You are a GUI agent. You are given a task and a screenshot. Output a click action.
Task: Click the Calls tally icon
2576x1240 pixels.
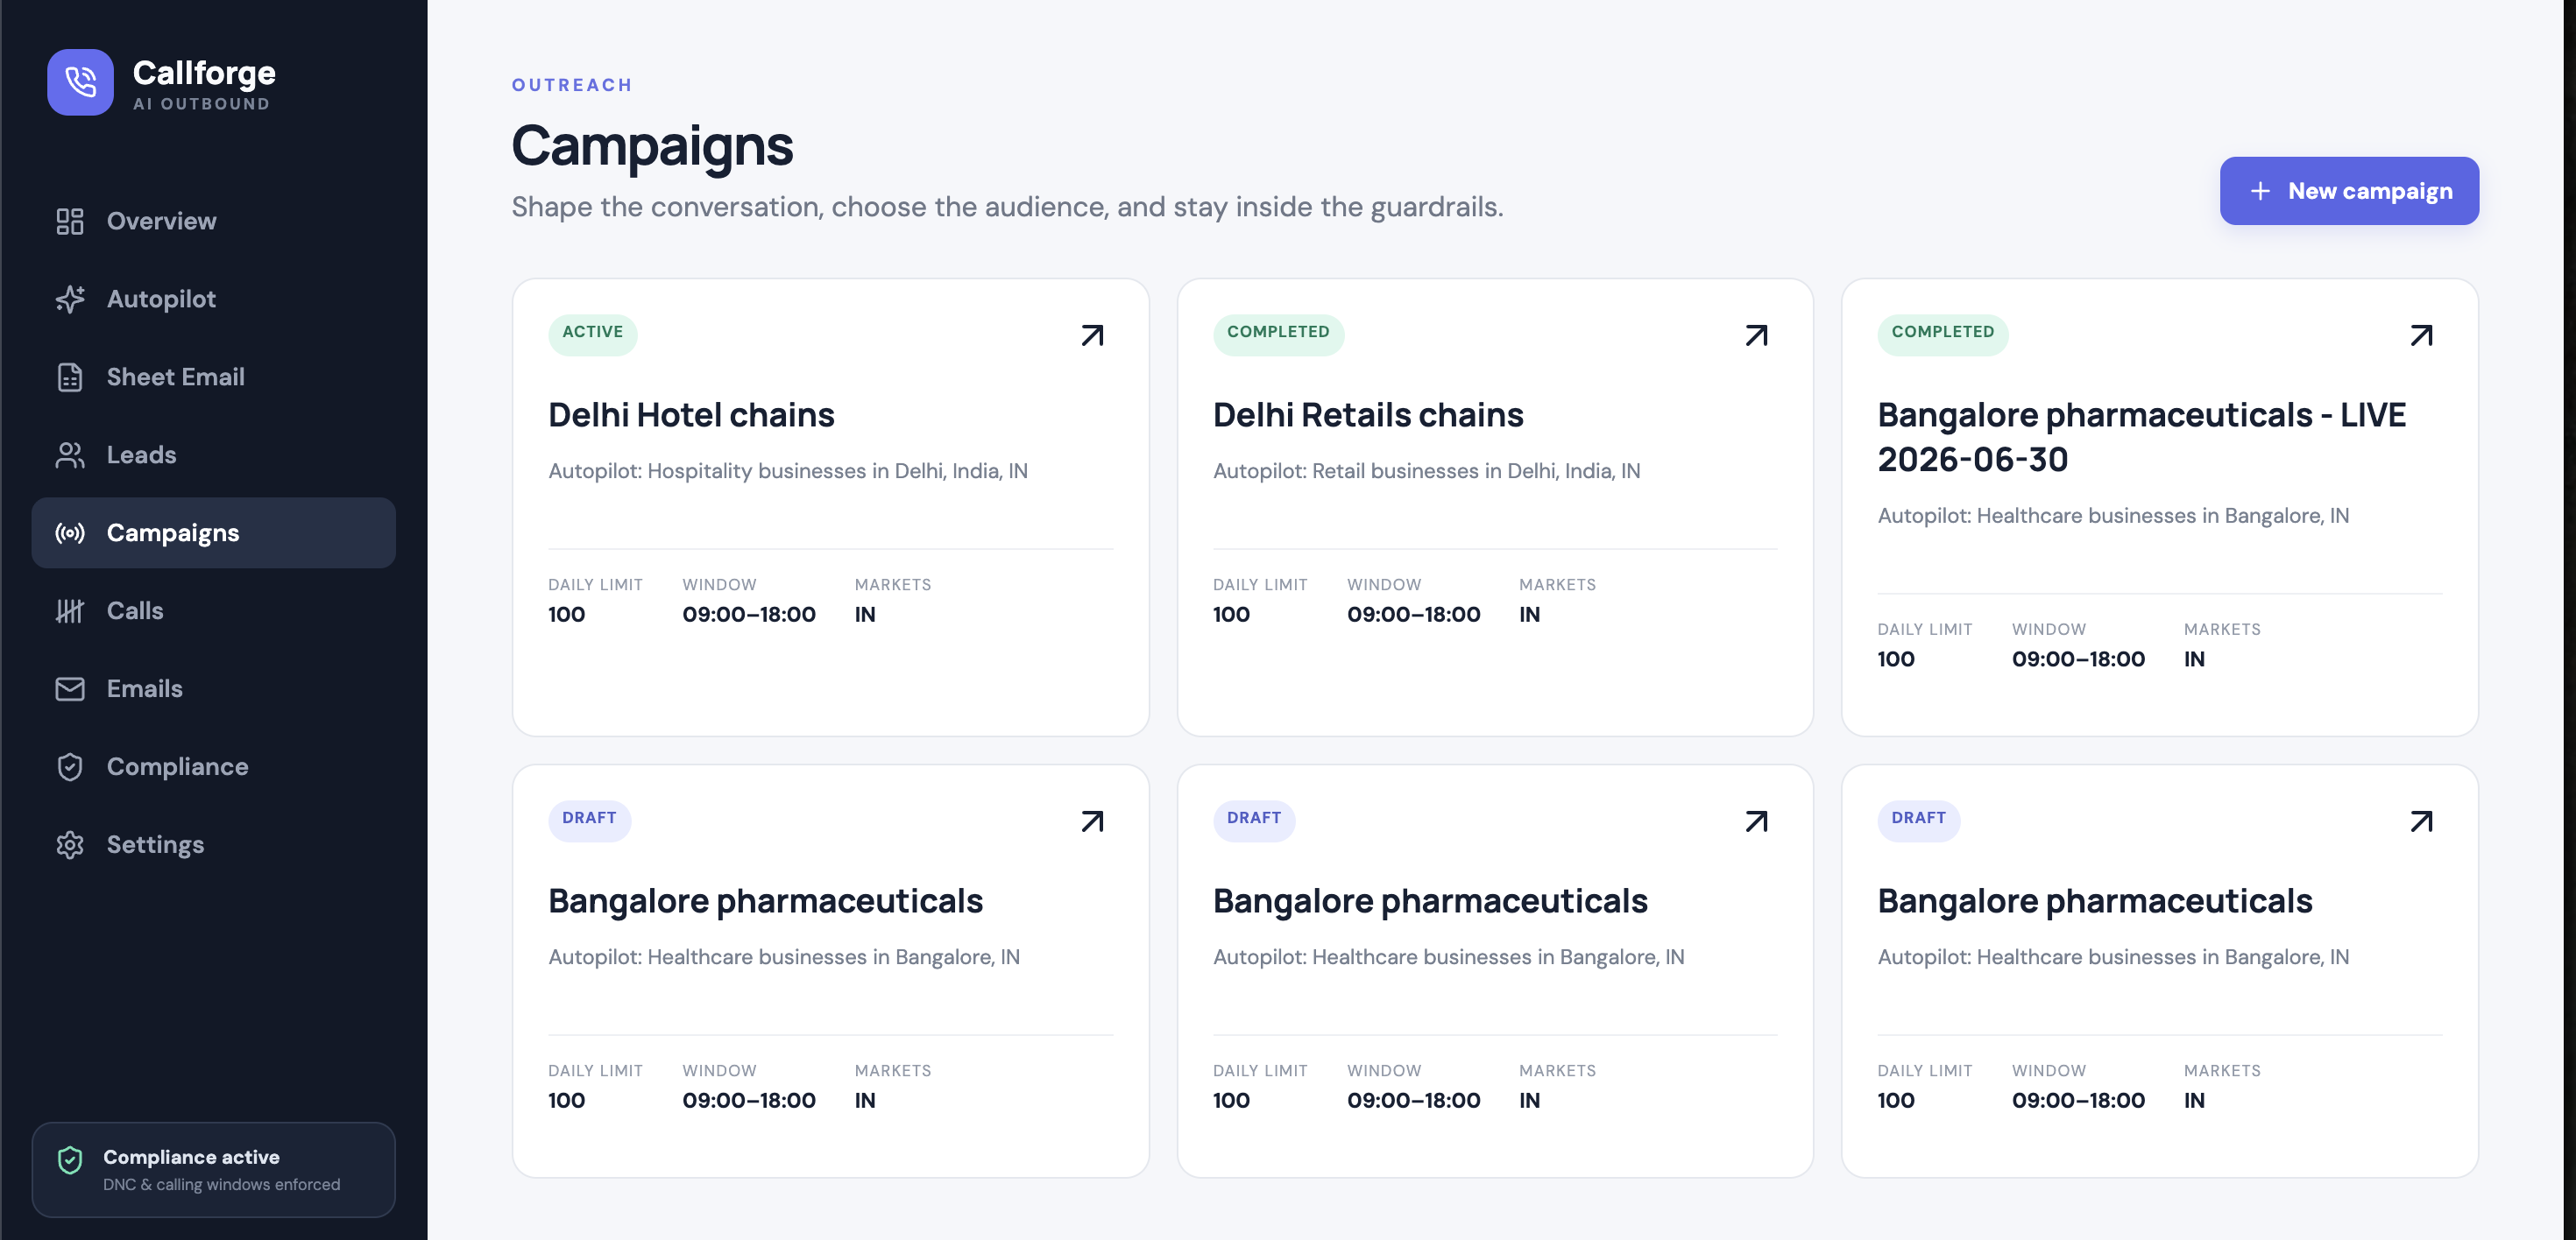(70, 610)
